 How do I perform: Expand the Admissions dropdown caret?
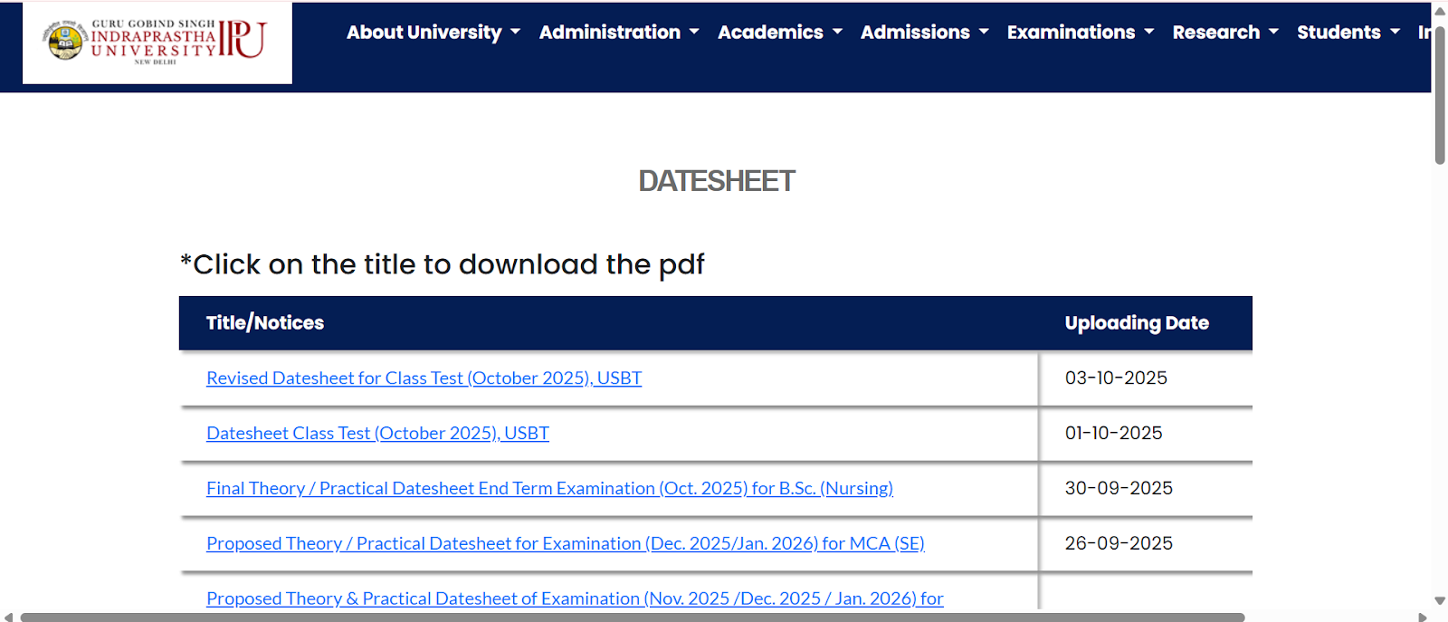pos(984,32)
